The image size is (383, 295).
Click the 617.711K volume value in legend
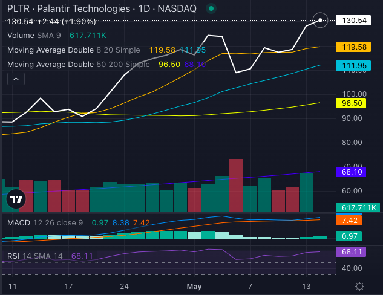(88, 36)
